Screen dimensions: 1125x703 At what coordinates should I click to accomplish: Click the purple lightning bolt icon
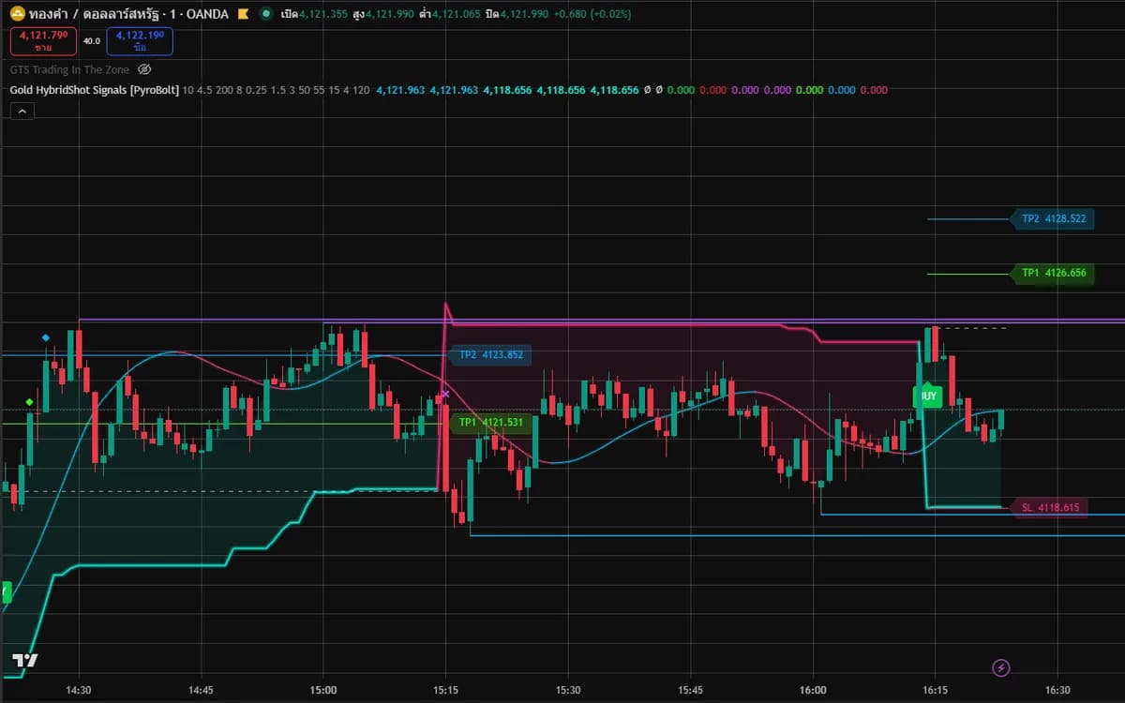pyautogui.click(x=1001, y=667)
